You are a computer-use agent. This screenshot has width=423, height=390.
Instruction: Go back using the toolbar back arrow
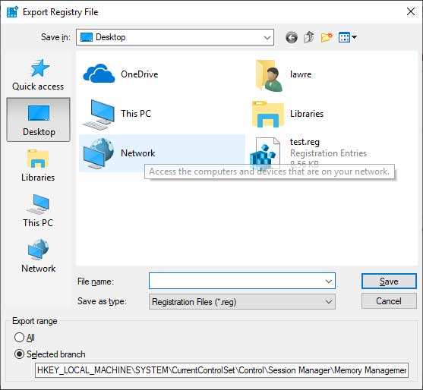[292, 37]
